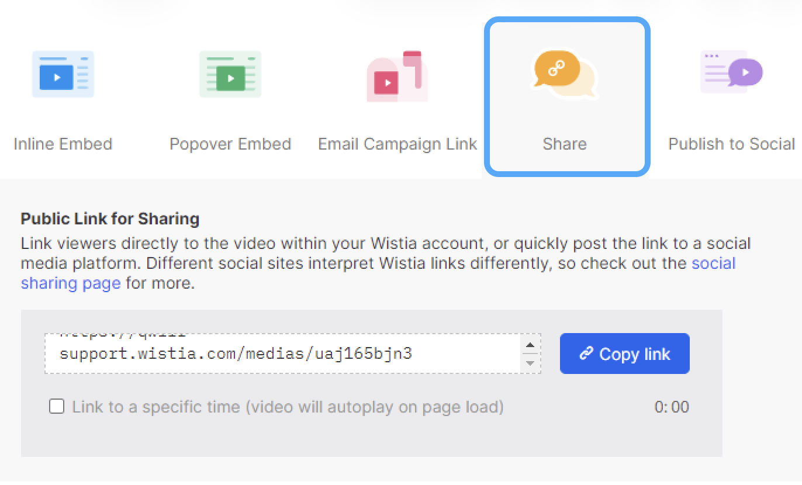Open the social sharing page link
This screenshot has height=485, width=802.
click(714, 263)
